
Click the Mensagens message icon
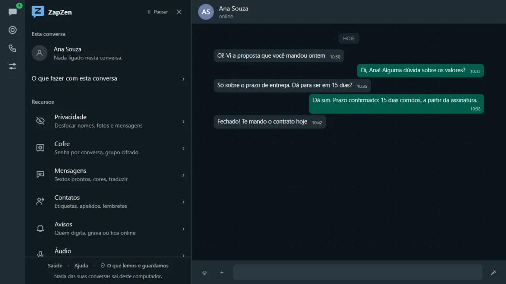[x=40, y=174]
